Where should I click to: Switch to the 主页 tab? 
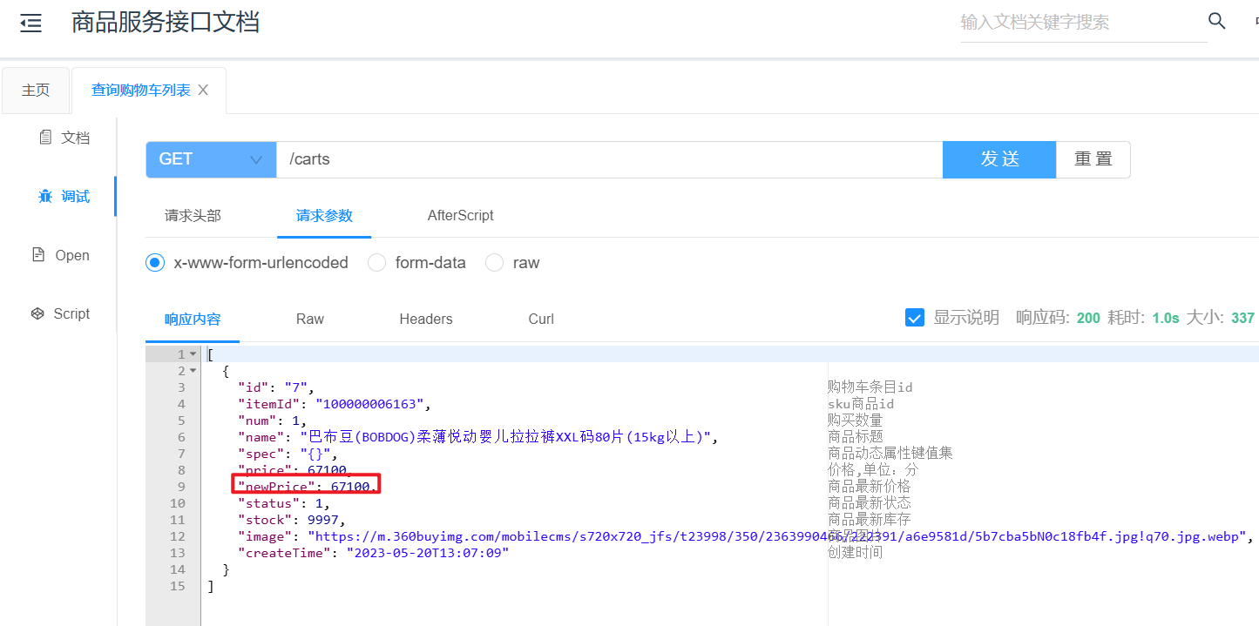coord(36,91)
